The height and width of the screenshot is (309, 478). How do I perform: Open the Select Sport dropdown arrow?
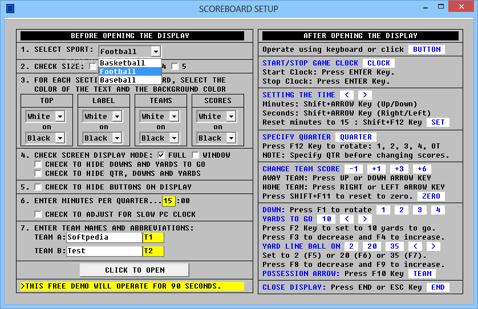tap(156, 51)
